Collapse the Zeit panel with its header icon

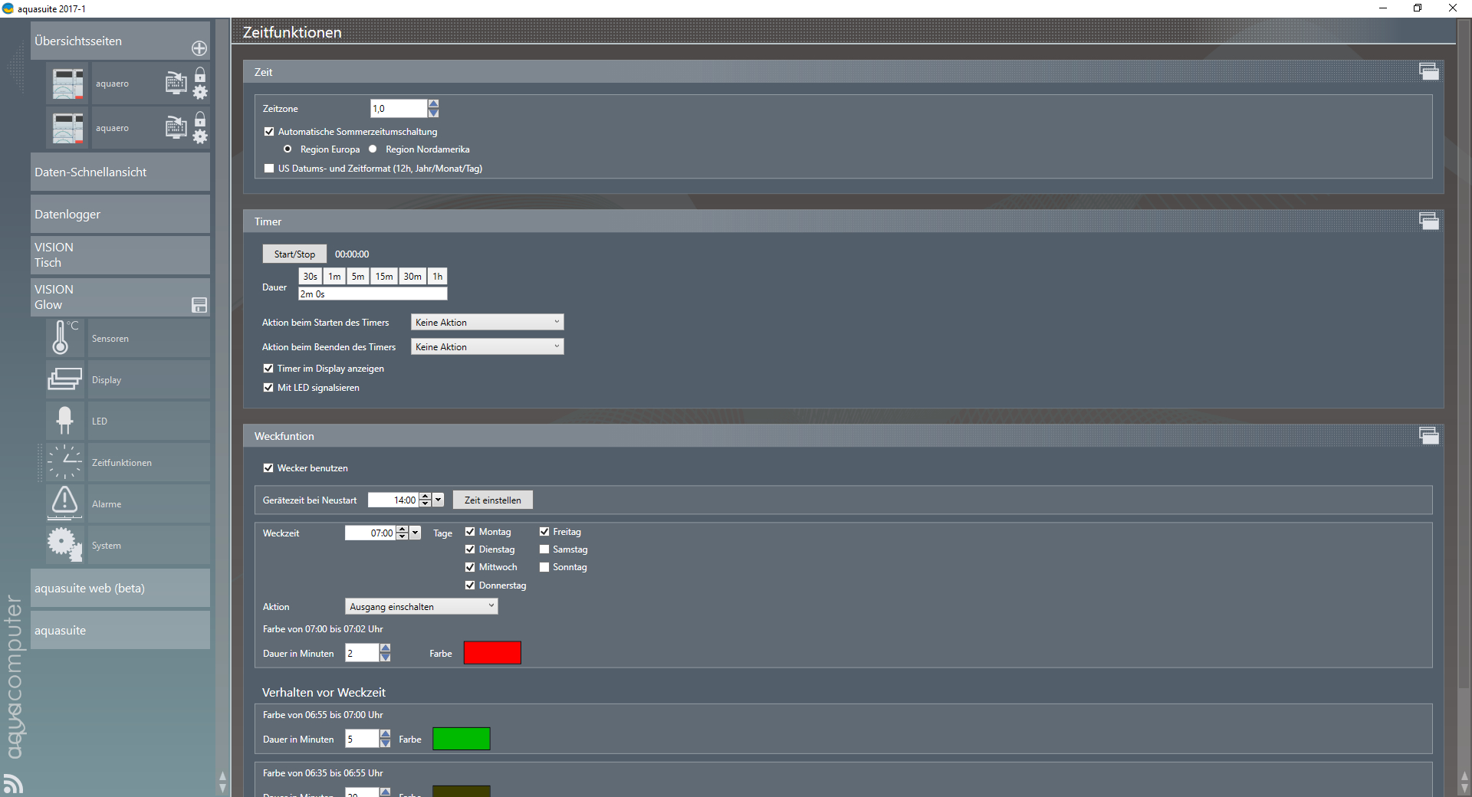tap(1429, 71)
